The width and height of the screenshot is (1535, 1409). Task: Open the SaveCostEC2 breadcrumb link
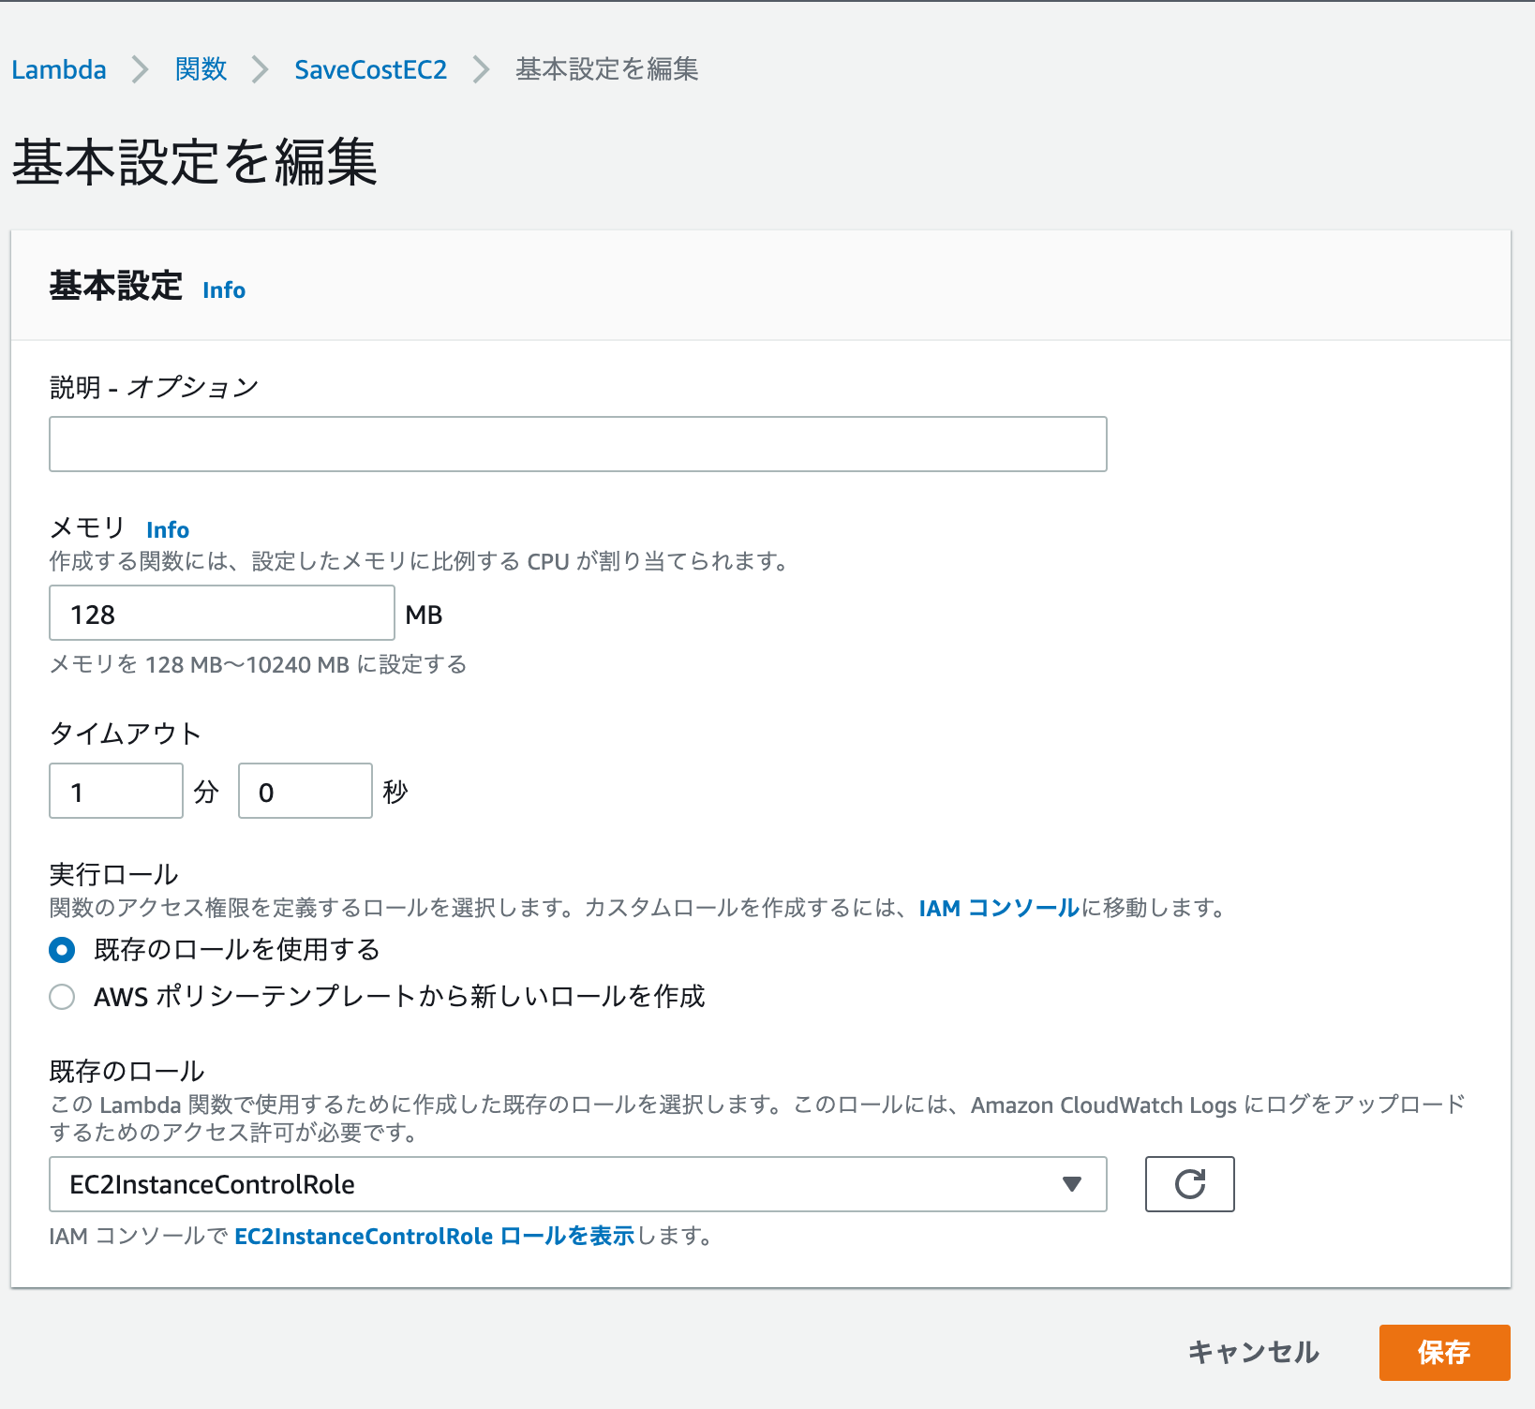coord(370,69)
